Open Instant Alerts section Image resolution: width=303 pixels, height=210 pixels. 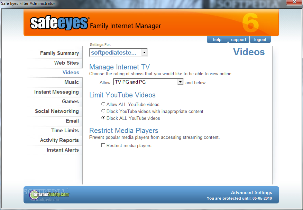[63, 150]
